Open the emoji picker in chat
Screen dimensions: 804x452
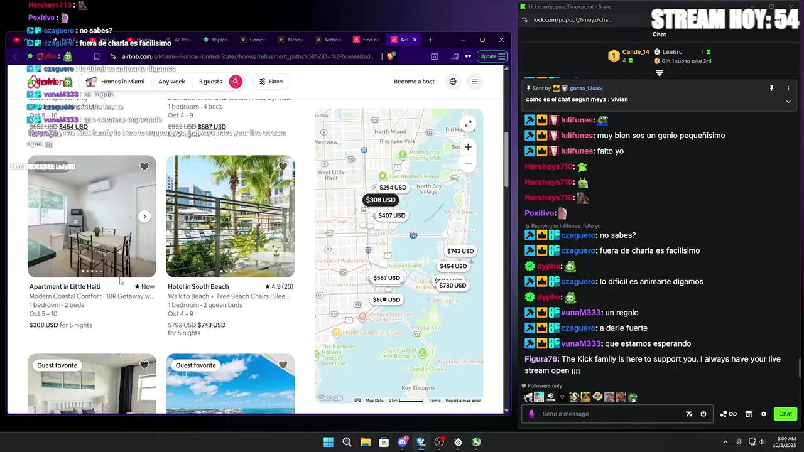click(703, 414)
